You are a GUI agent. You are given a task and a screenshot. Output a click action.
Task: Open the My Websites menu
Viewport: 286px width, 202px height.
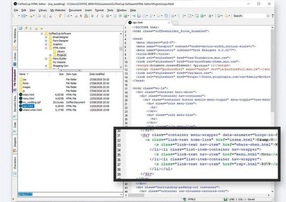(x=58, y=10)
